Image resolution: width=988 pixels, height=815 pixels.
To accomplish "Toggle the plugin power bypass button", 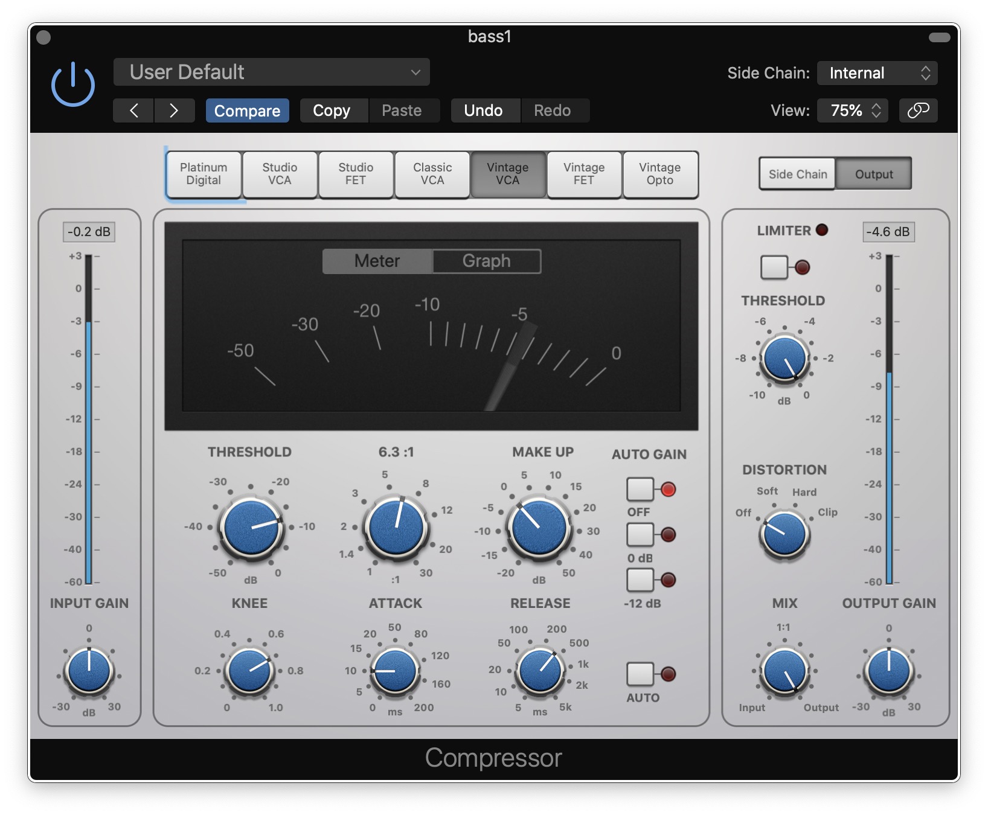I will tap(72, 85).
